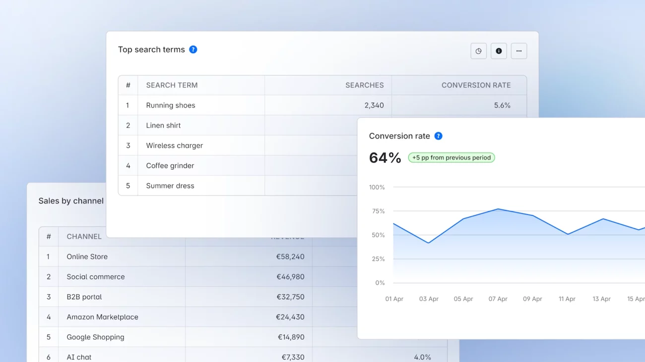
Task: Click the Top search terms card title
Action: pos(151,50)
